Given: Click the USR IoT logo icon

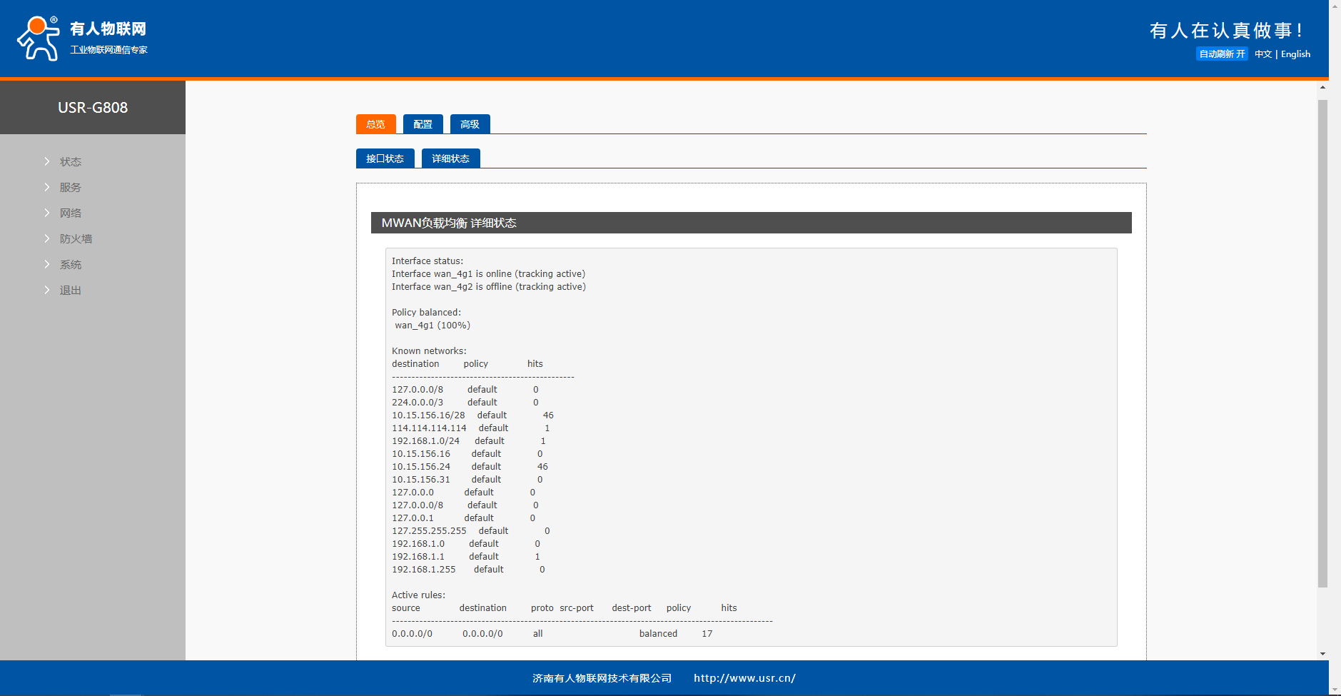Looking at the screenshot, I should pos(39,39).
